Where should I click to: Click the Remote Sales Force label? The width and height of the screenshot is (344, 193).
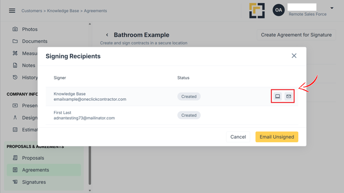coord(308,14)
